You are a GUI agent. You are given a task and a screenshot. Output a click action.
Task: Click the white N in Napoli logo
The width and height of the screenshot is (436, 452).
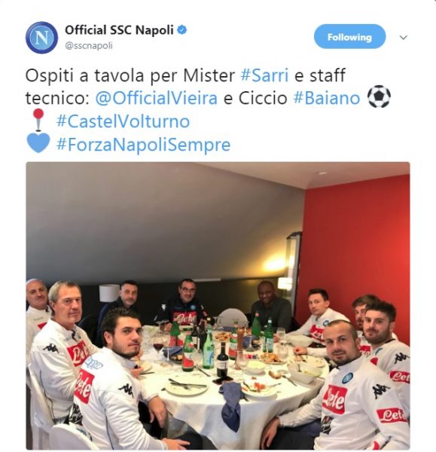pos(41,38)
